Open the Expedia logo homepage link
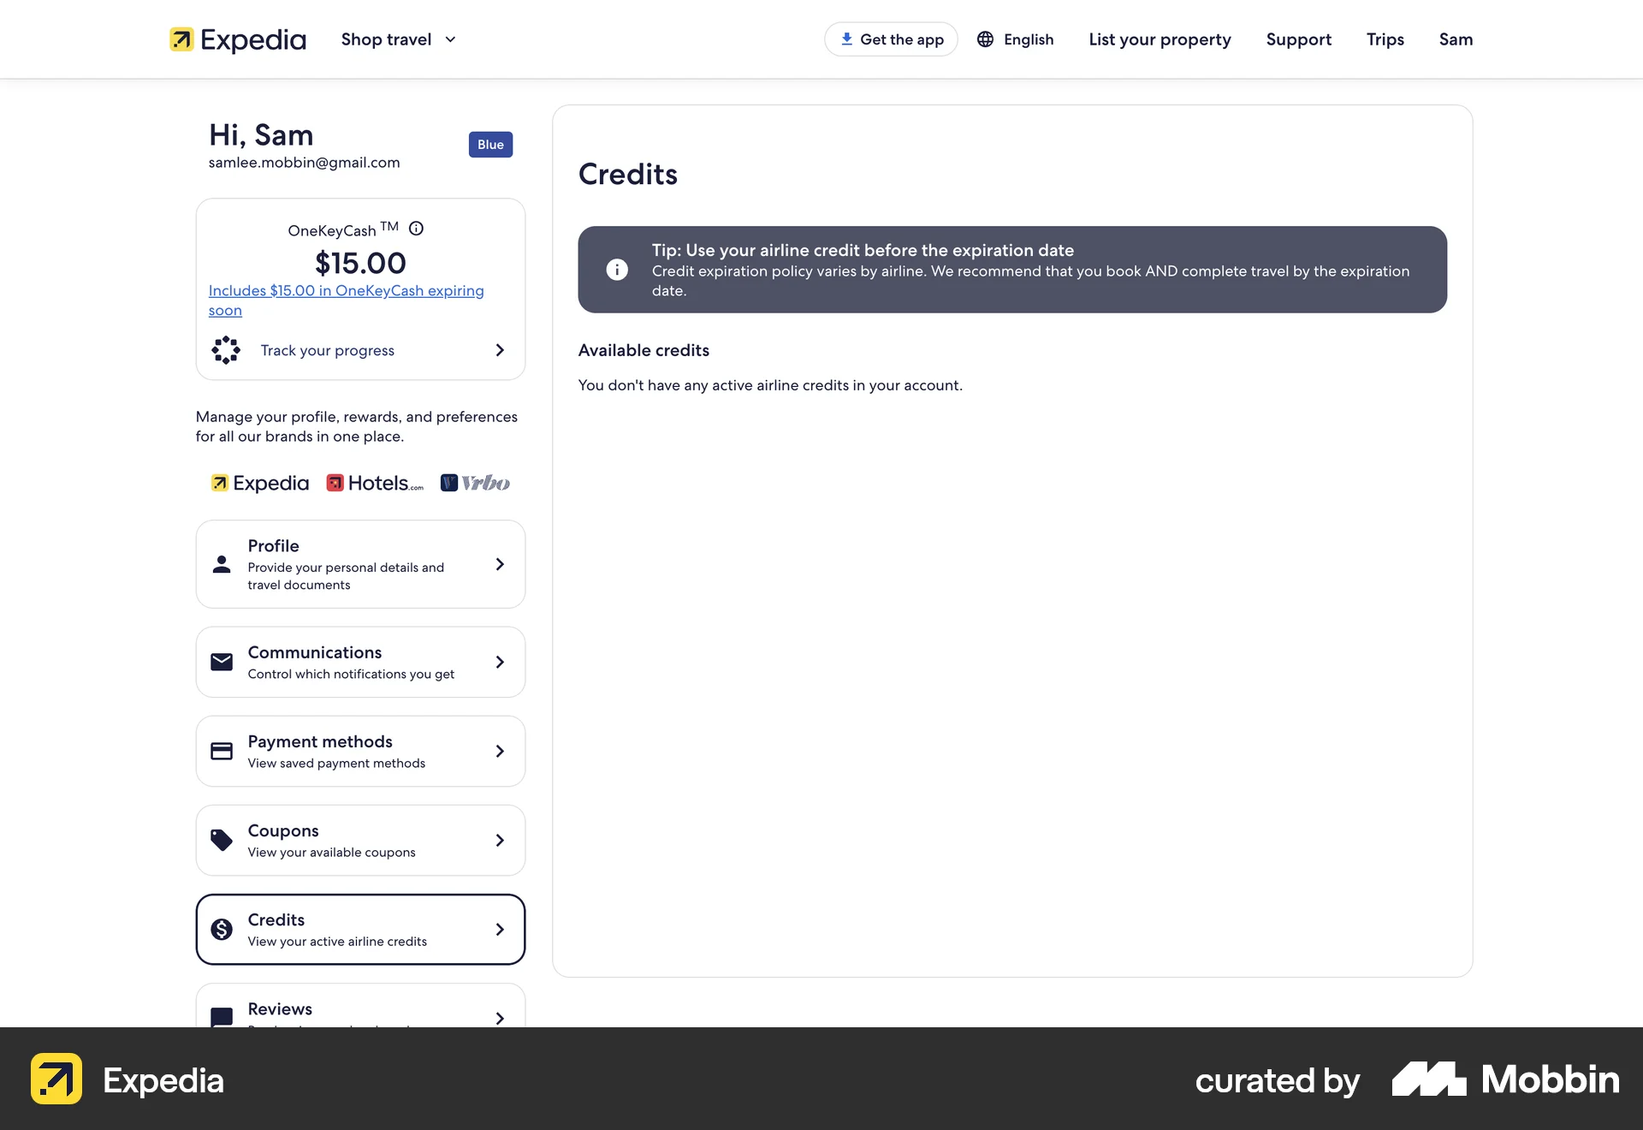 (x=237, y=39)
